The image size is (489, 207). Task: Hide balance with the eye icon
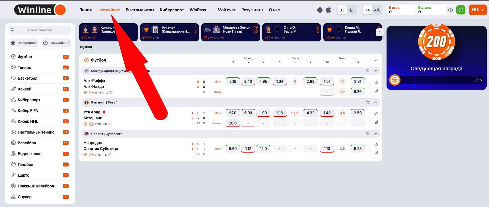[450, 10]
